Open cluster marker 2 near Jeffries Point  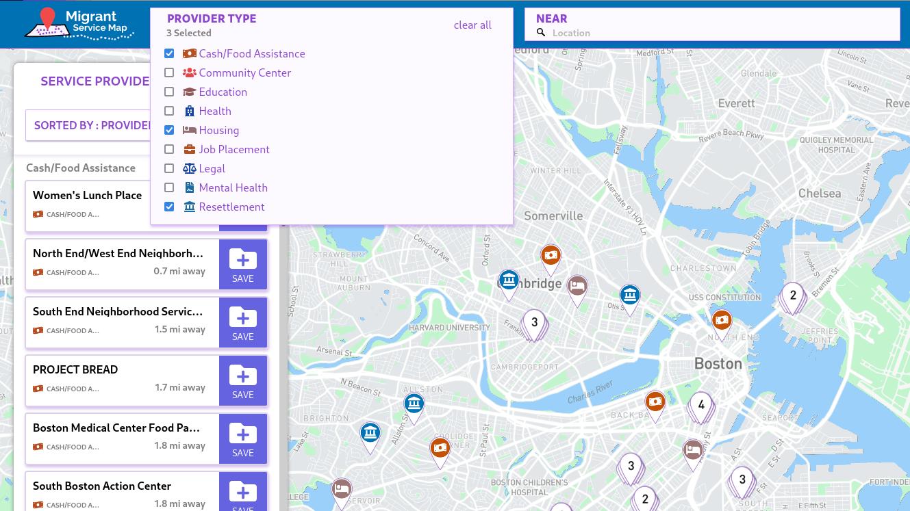793,298
